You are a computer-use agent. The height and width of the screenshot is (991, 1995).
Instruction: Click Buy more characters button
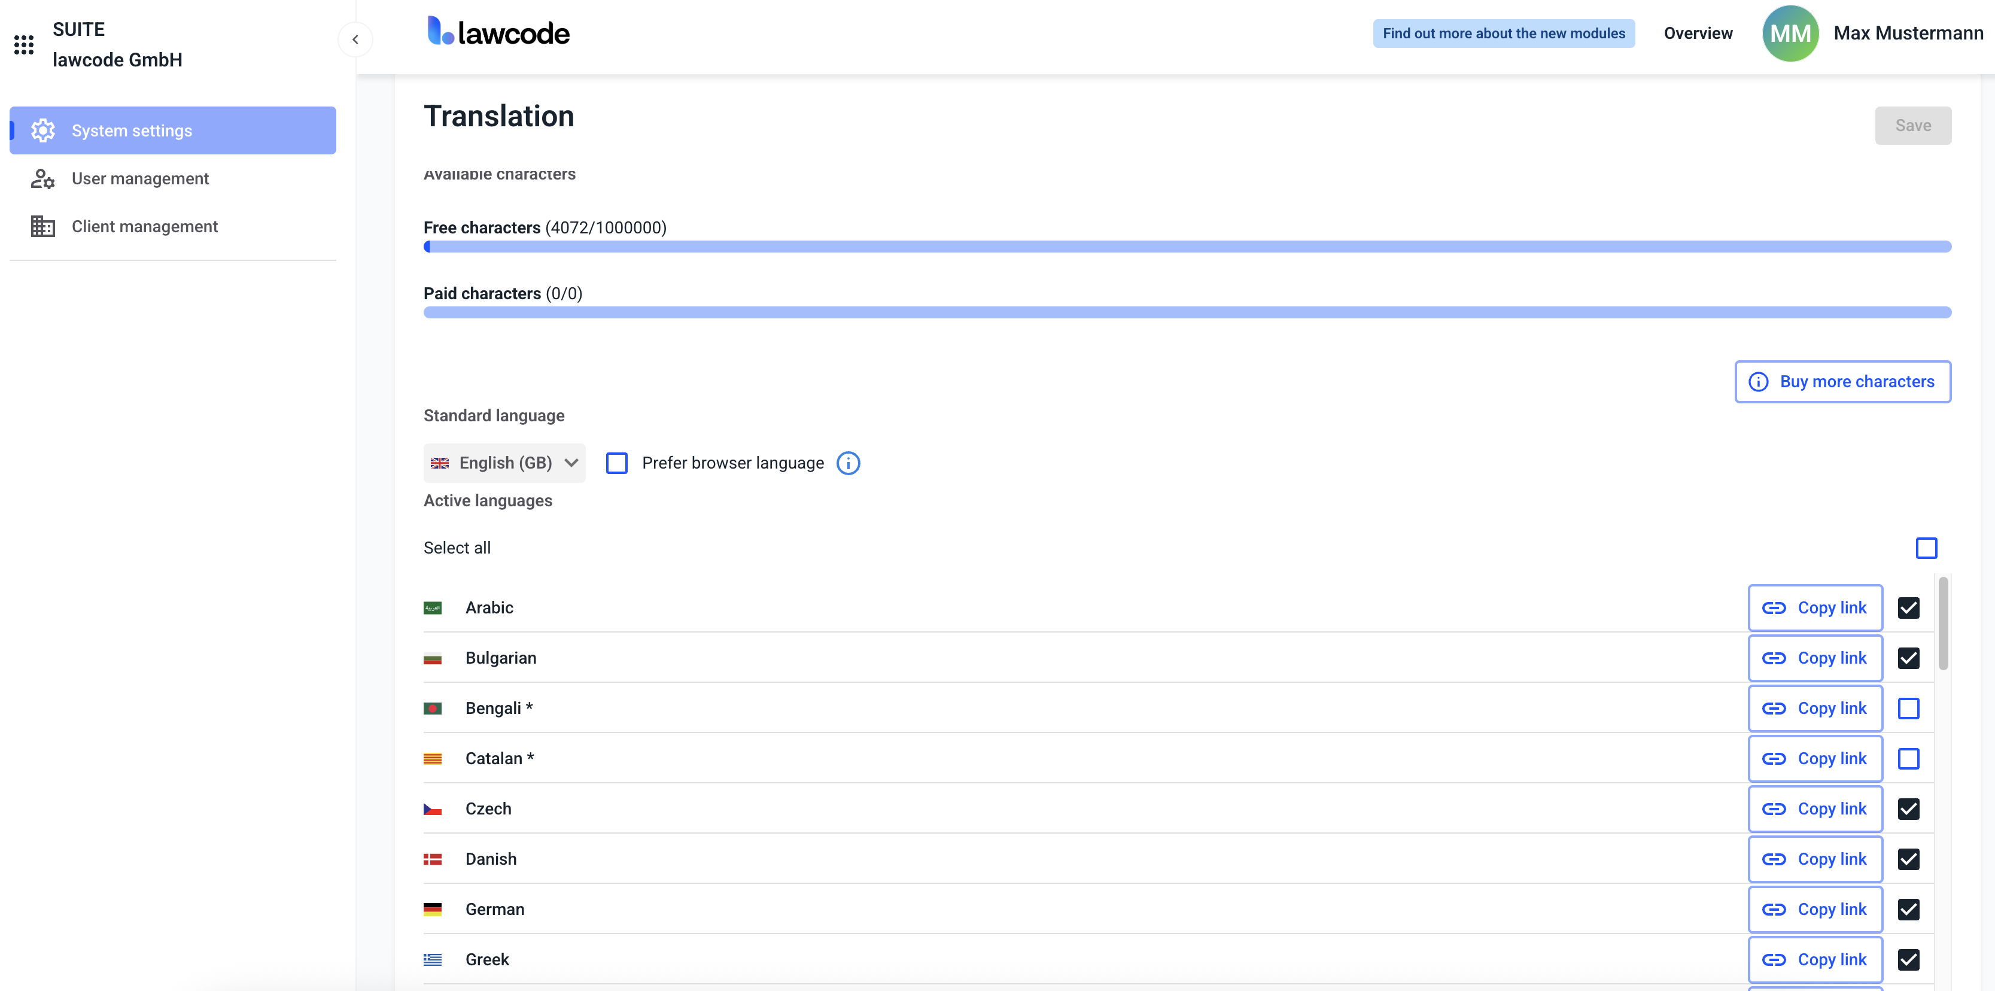tap(1842, 382)
